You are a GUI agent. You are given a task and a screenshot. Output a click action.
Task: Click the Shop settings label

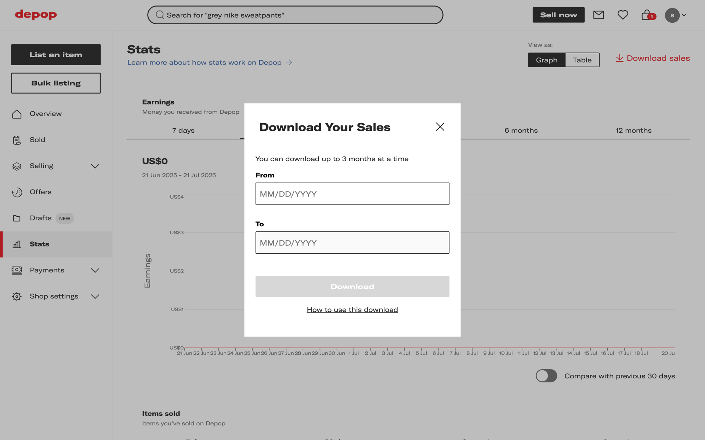tap(54, 296)
